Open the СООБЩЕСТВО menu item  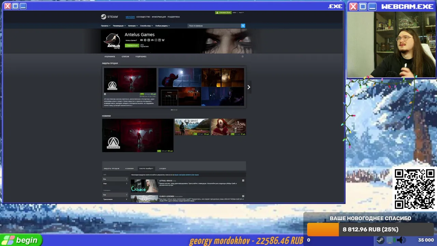143,17
